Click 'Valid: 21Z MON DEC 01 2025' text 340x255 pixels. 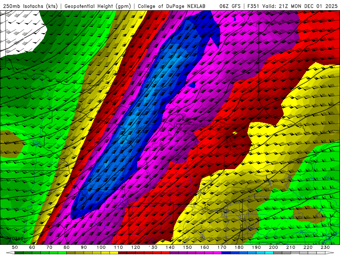[x=300, y=6]
